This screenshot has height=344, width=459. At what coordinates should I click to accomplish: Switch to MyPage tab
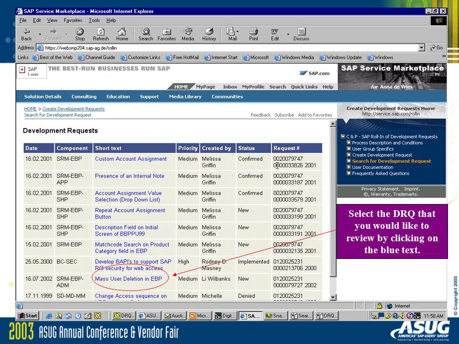coord(206,87)
